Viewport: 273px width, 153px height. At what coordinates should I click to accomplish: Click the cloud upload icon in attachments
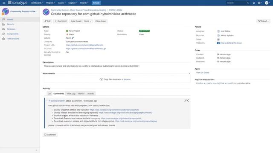(102, 79)
